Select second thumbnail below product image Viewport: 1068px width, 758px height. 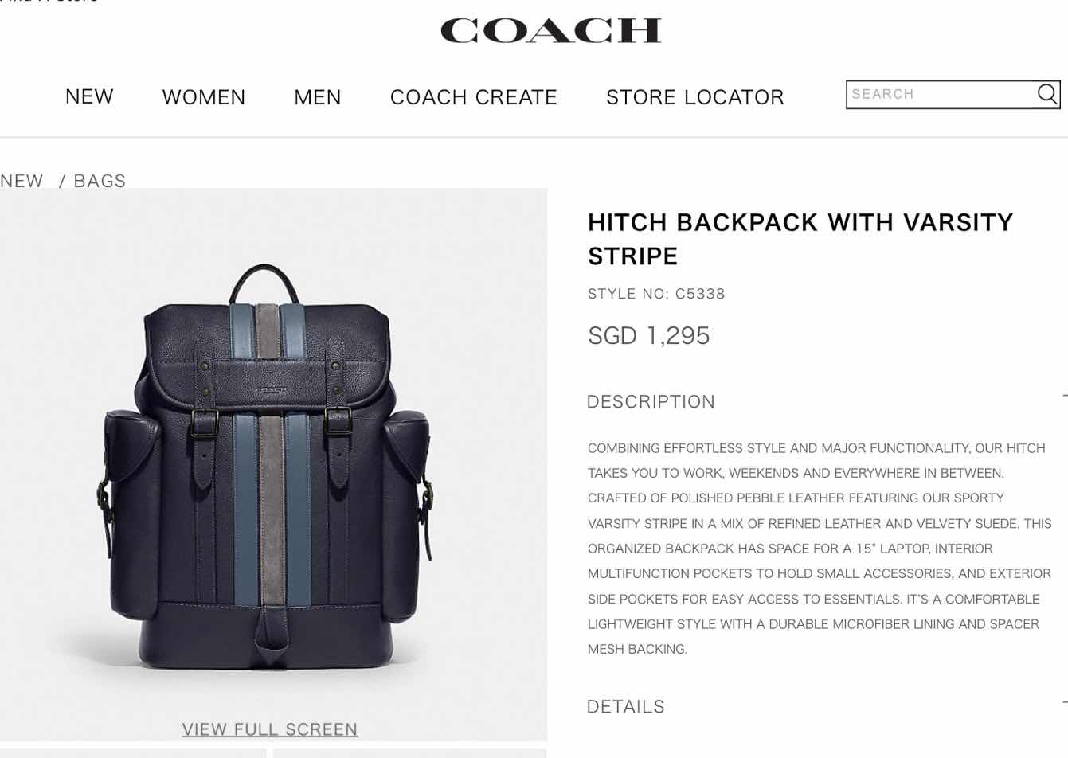pos(409,753)
